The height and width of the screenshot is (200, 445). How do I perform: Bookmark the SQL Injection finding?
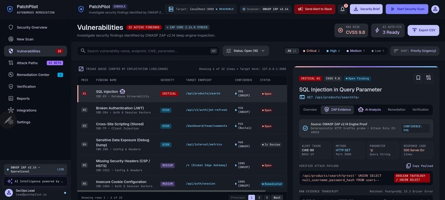pos(418,78)
